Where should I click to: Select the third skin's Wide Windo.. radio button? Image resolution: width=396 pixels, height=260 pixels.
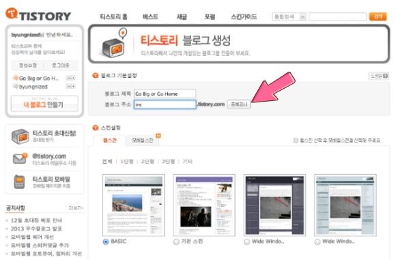pos(246,242)
